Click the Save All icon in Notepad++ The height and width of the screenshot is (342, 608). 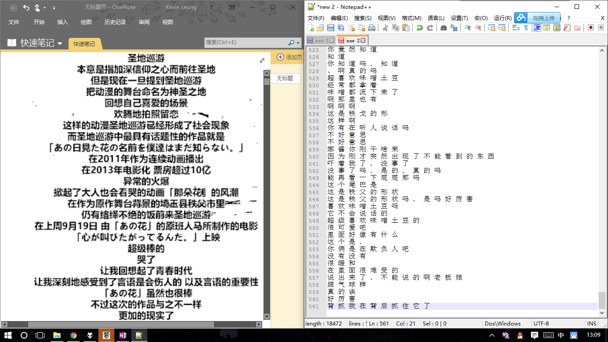click(341, 28)
